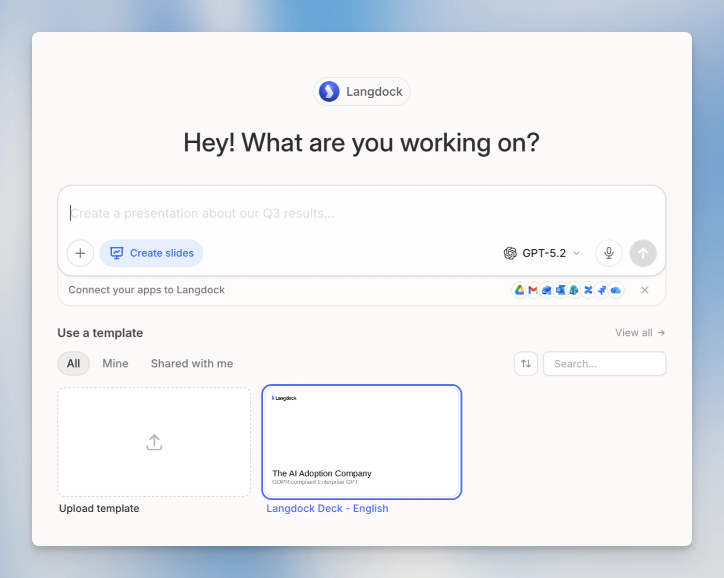The height and width of the screenshot is (578, 724).
Task: Open the template sort order control
Action: [526, 364]
